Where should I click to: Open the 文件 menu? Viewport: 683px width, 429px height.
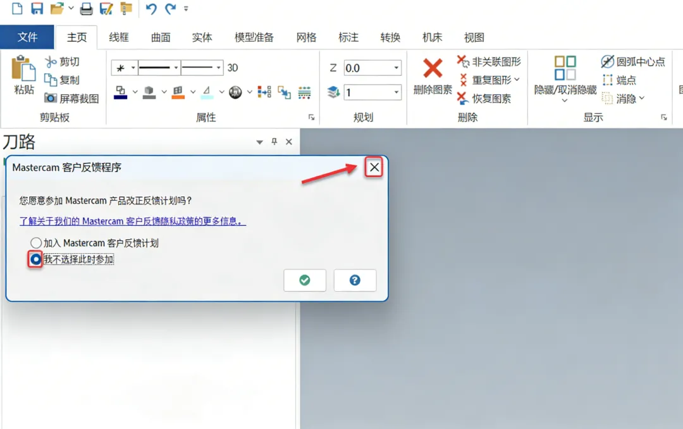point(27,37)
